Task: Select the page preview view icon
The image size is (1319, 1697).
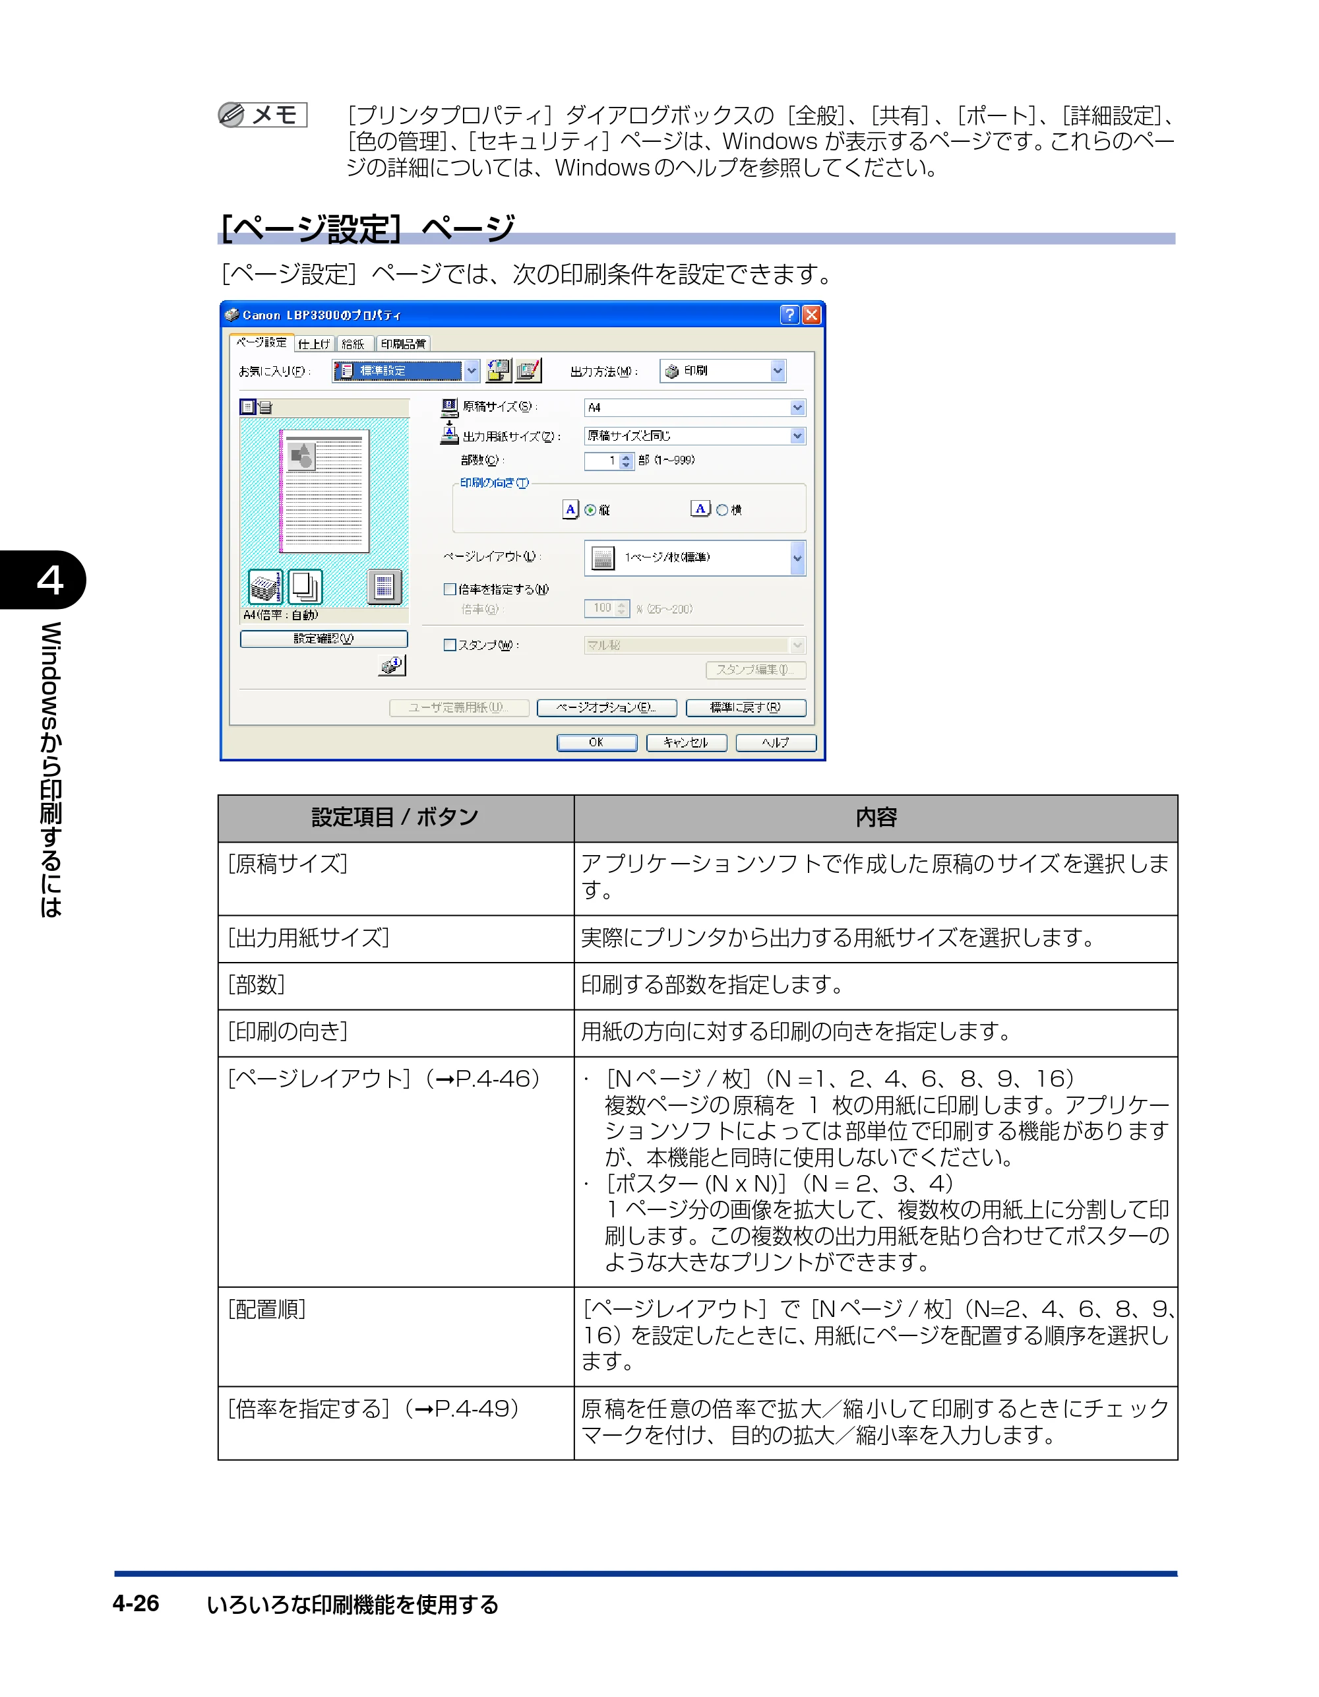Action: click(248, 406)
